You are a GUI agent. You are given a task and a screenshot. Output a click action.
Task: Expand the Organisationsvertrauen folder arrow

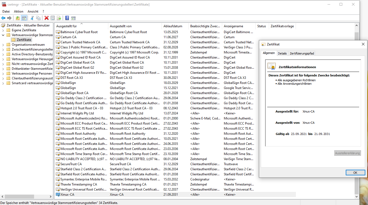(3, 45)
